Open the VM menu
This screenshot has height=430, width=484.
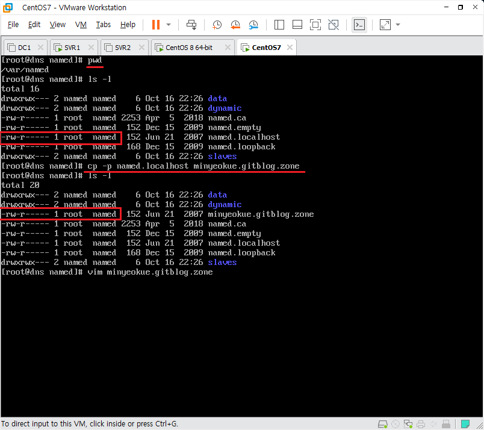(x=81, y=25)
